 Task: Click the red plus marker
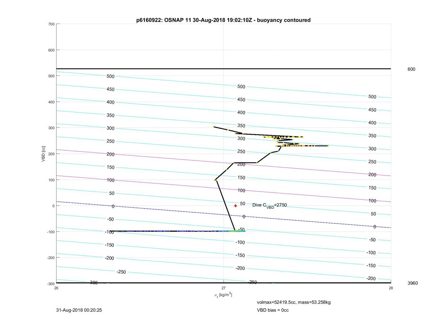235,206
